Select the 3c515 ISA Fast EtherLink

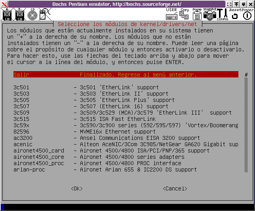126,119
